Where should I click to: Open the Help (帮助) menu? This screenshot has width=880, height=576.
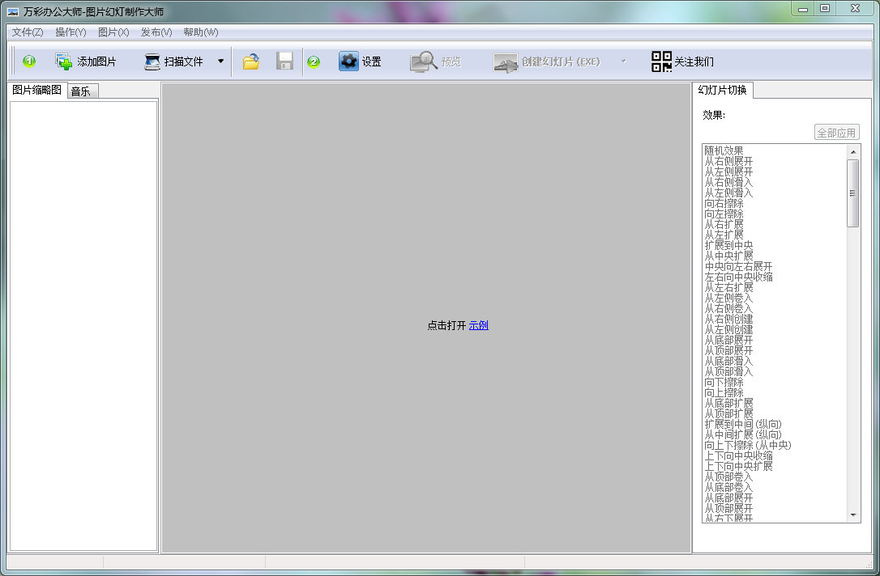coord(200,32)
